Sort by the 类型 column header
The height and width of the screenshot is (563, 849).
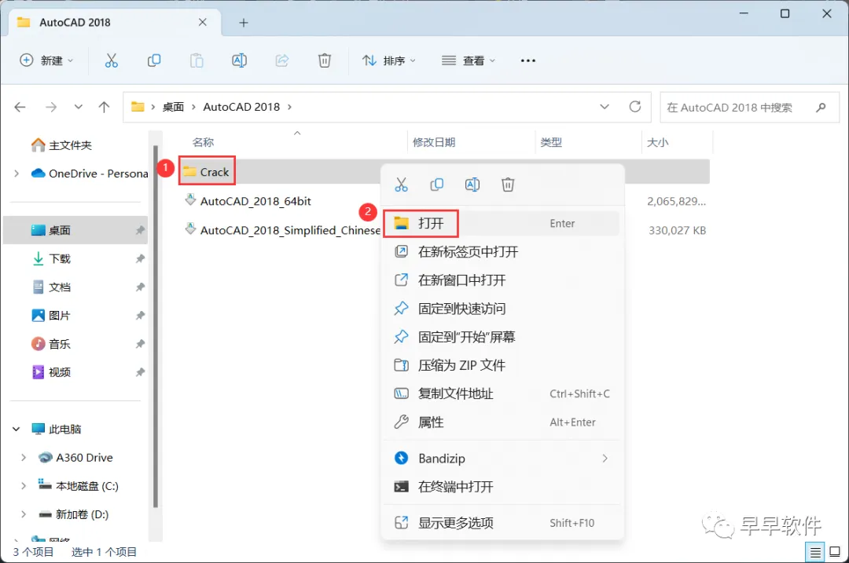pyautogui.click(x=551, y=142)
